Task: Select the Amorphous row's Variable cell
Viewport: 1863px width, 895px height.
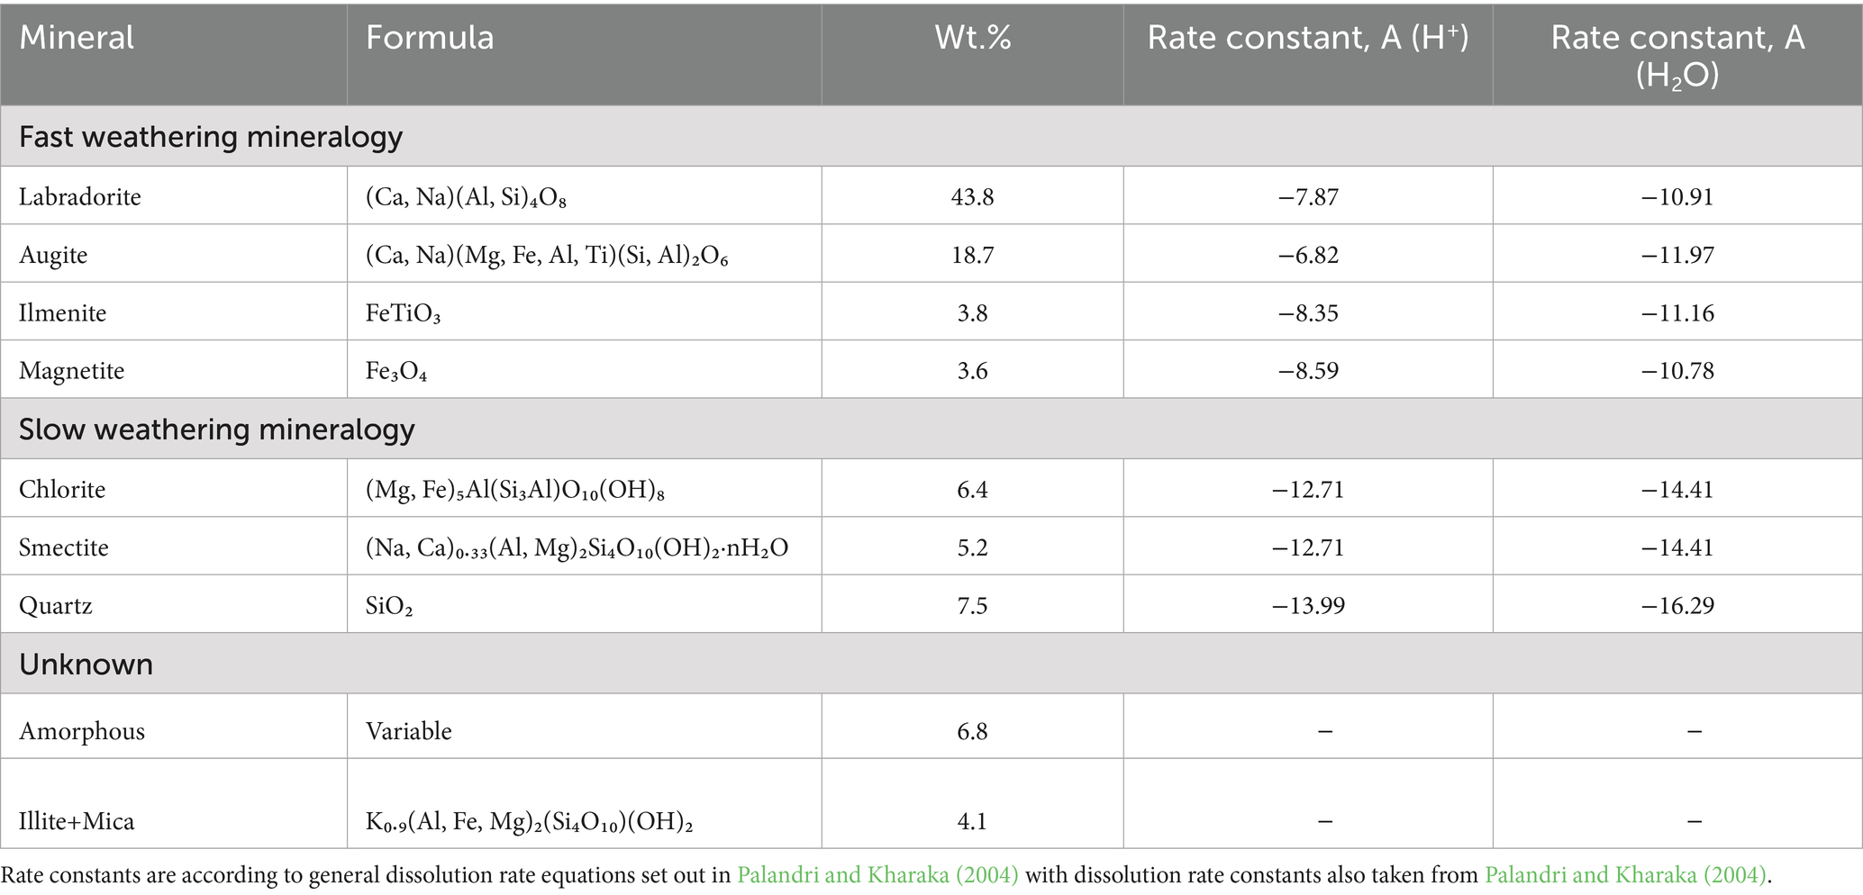Action: tap(408, 731)
